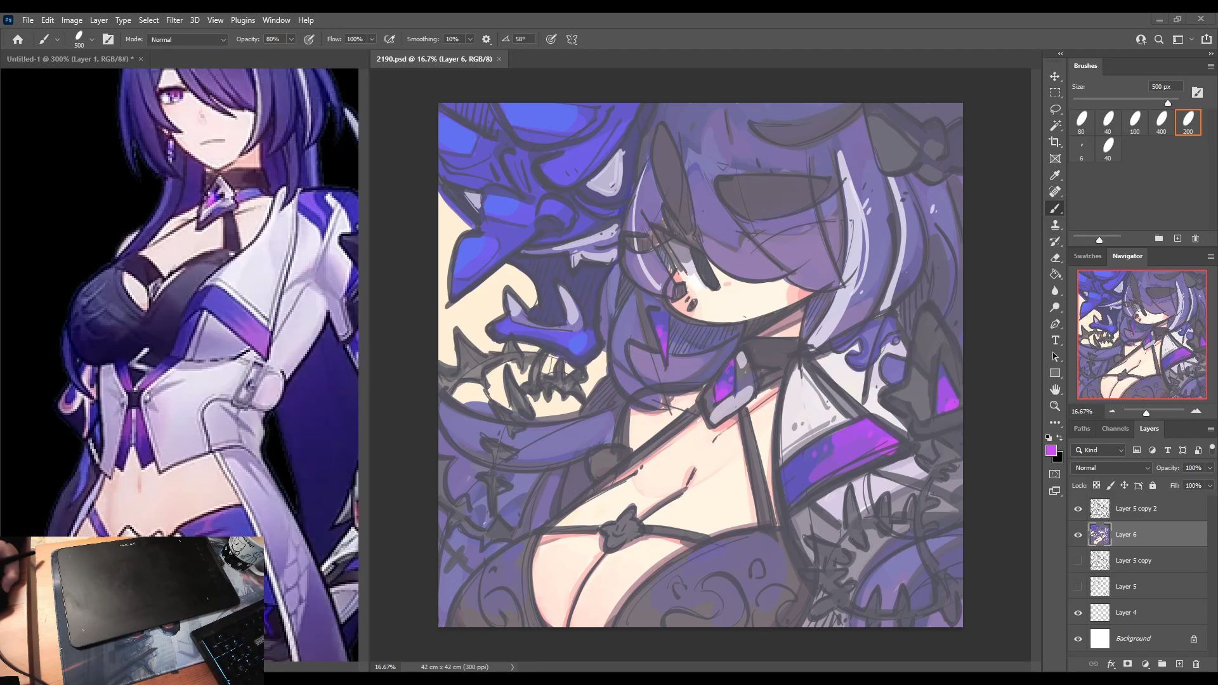This screenshot has width=1218, height=685.
Task: Expand layer Opacity dropdown
Action: tap(1210, 468)
